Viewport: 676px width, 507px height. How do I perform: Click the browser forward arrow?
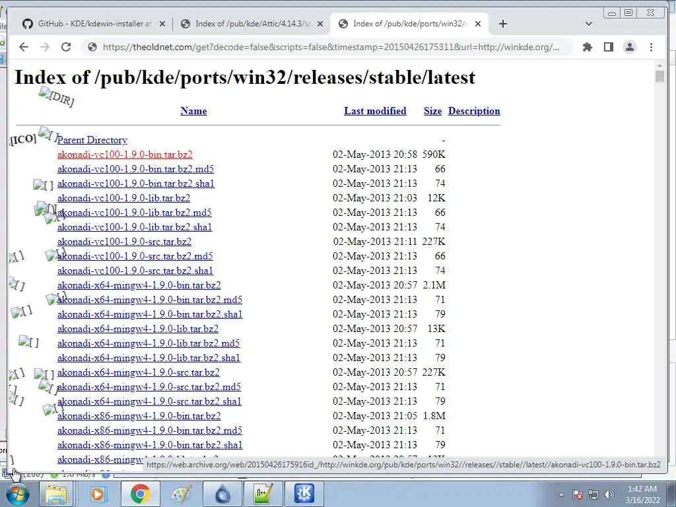[x=45, y=47]
